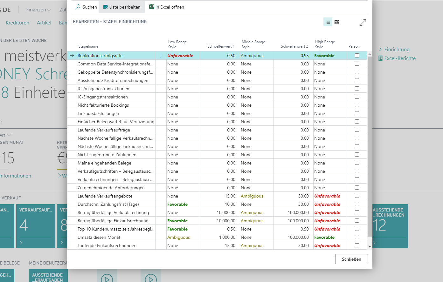Click scrollbar up arrow in list

[370, 54]
